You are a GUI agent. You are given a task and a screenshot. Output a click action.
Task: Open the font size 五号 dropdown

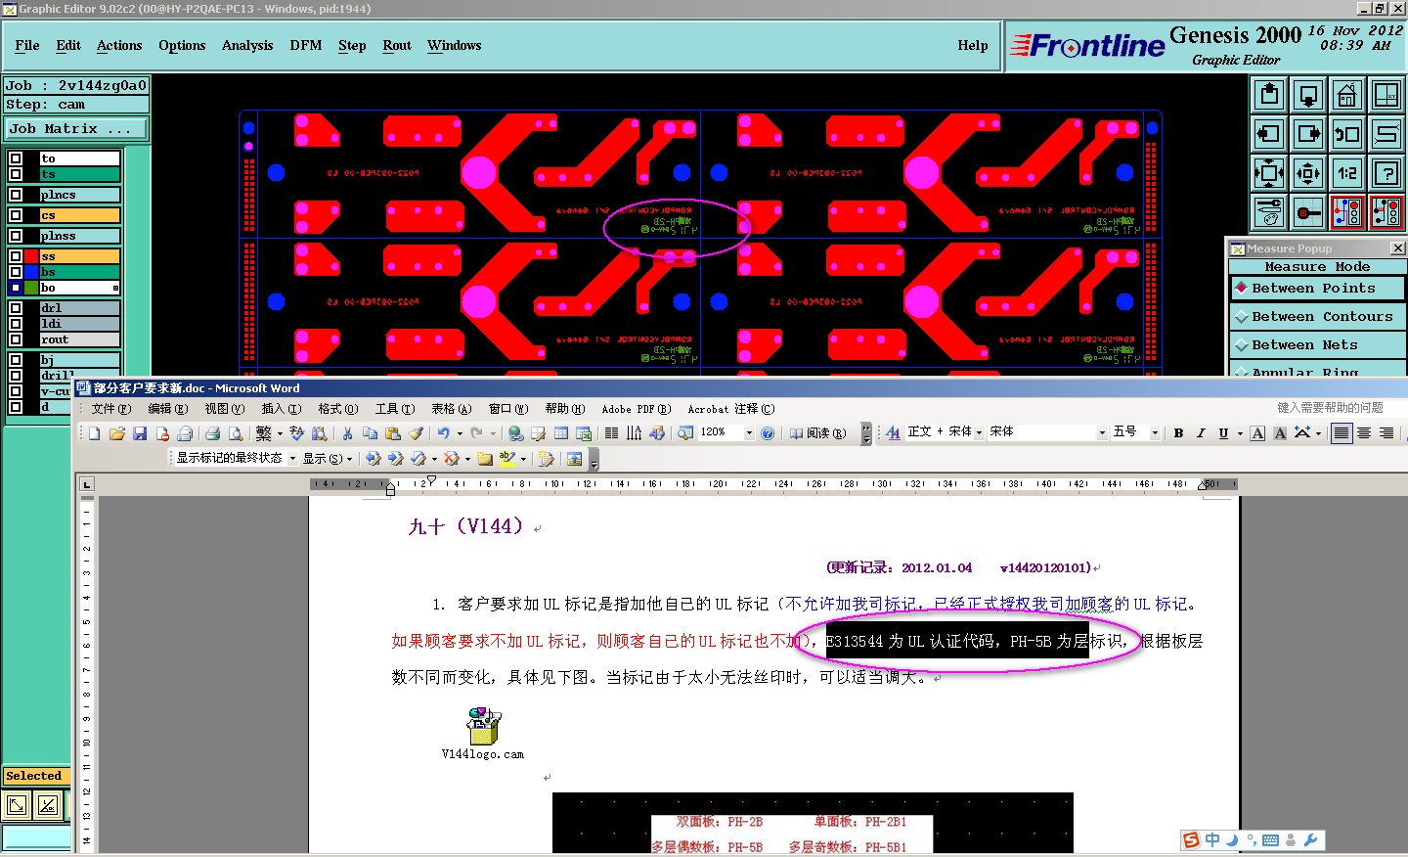tap(1155, 433)
